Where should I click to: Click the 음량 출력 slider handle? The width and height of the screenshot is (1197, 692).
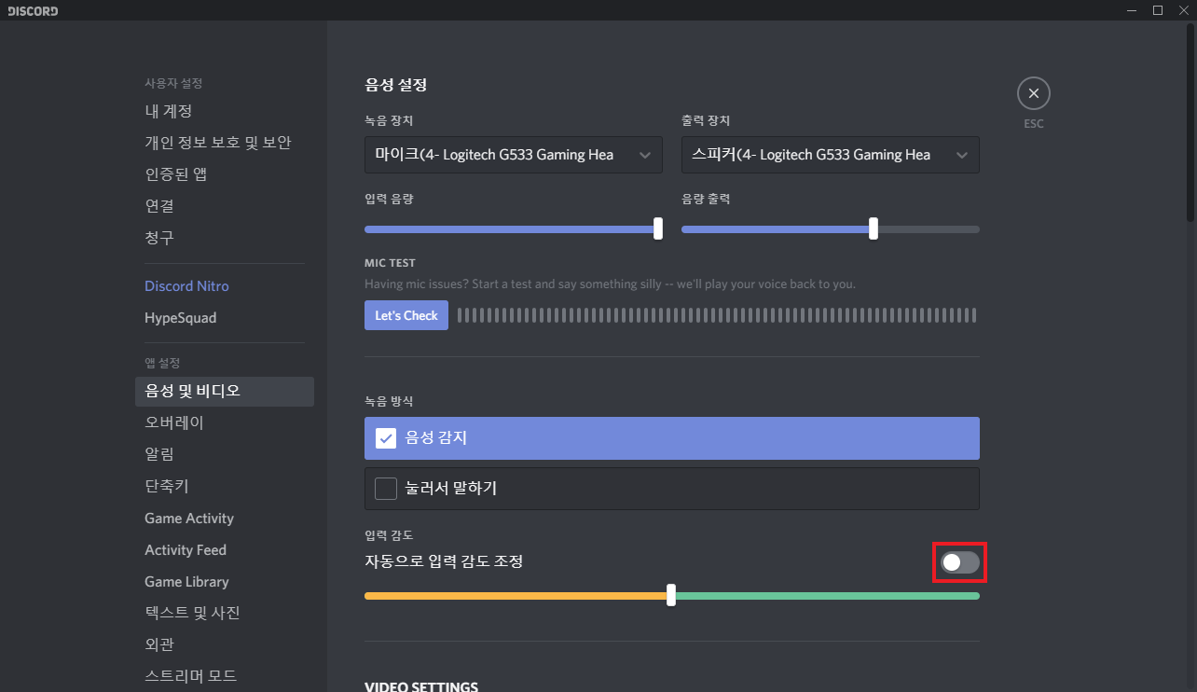click(x=874, y=228)
